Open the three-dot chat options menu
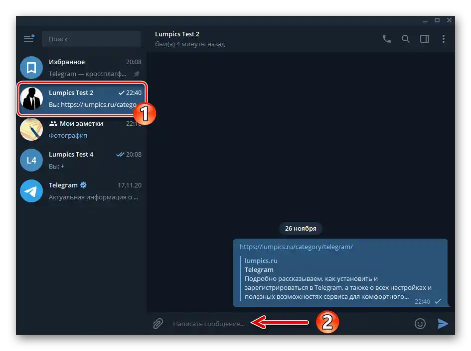471x351 pixels. click(x=444, y=38)
